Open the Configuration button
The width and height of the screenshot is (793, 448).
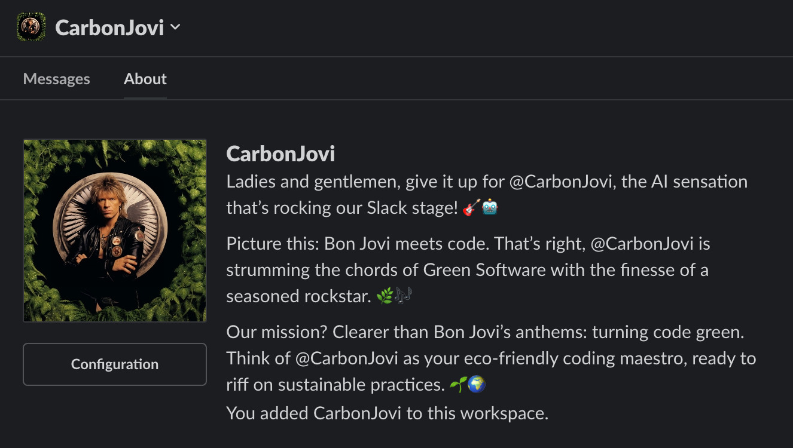115,364
